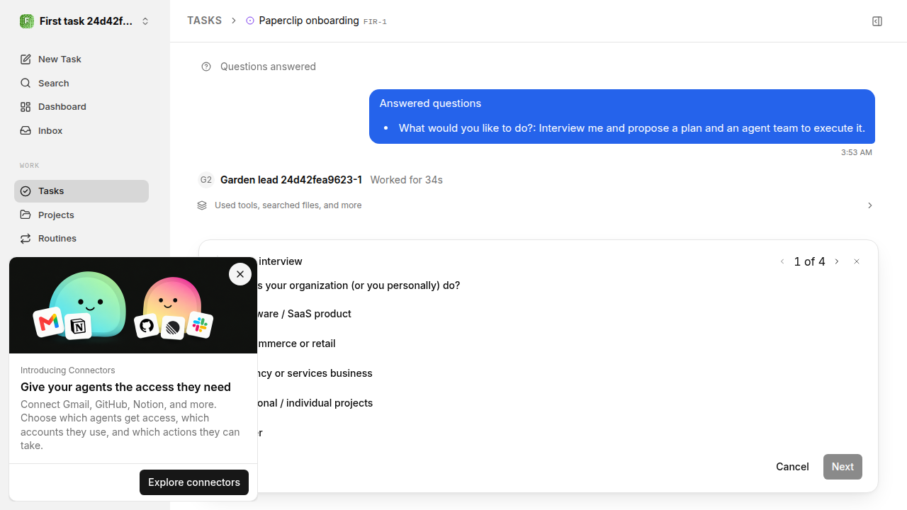This screenshot has width=907, height=510.
Task: Choose Personal / individual projects option
Action: (315, 403)
